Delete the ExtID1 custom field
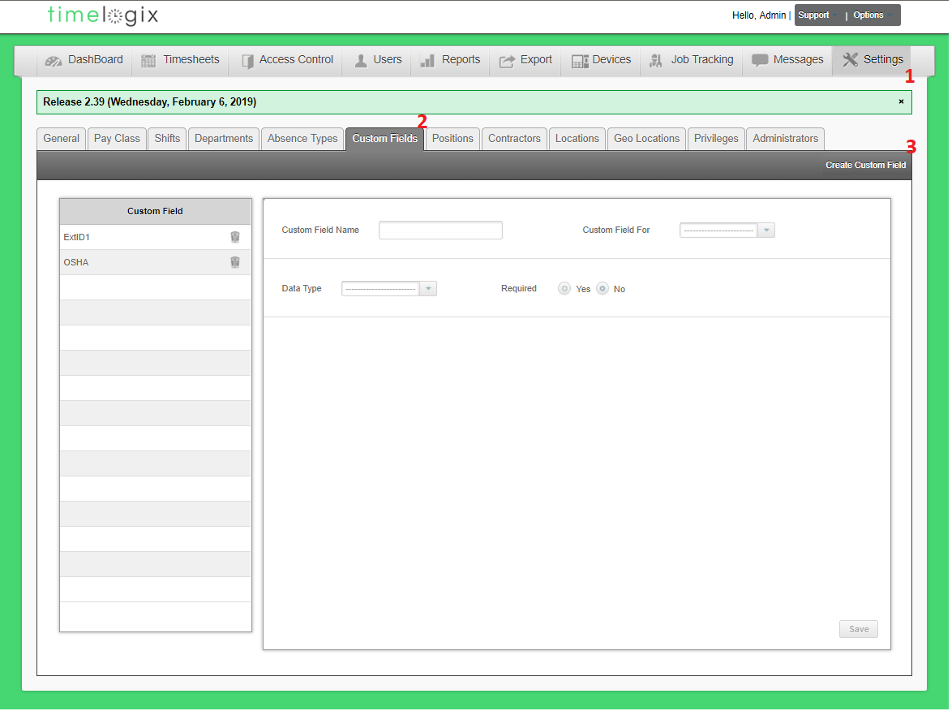The width and height of the screenshot is (952, 711). [236, 238]
